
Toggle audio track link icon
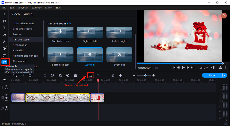[6, 110]
